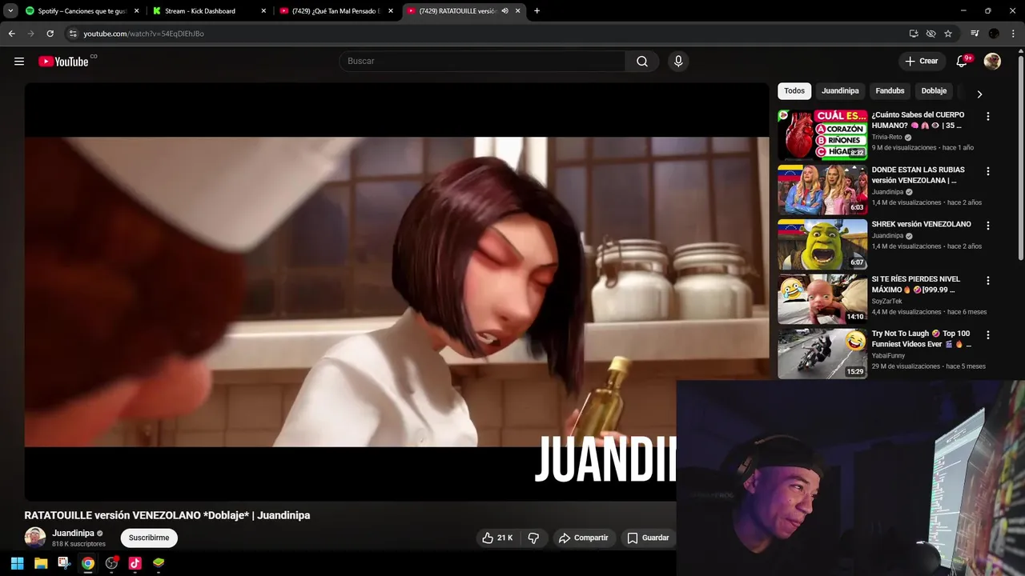Open options for SHREK versión VENEZOLANO video
The height and width of the screenshot is (576, 1025).
[x=987, y=226]
